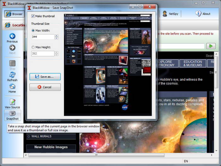Open Explore Astronomy tab on page
Screen dimensions: 221x166
coord(168,63)
